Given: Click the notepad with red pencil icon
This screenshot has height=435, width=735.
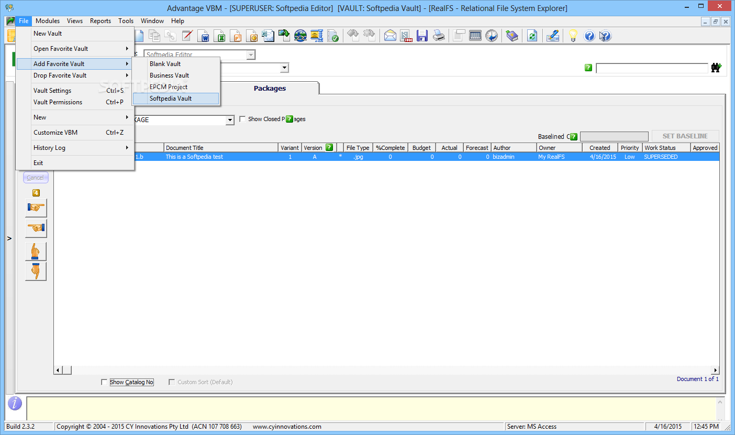Looking at the screenshot, I should click(x=187, y=36).
